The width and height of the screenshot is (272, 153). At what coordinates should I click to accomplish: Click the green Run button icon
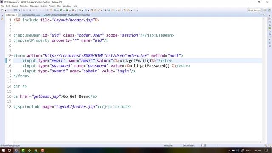point(61,10)
